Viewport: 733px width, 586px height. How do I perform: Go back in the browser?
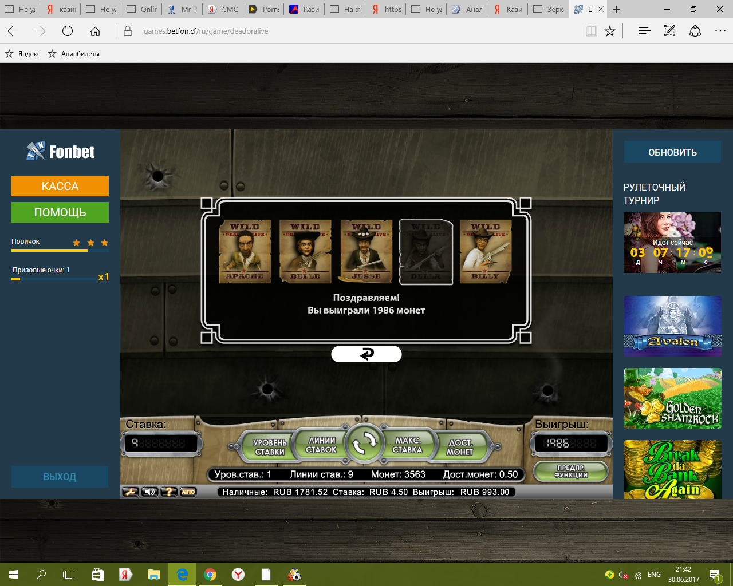coord(13,31)
